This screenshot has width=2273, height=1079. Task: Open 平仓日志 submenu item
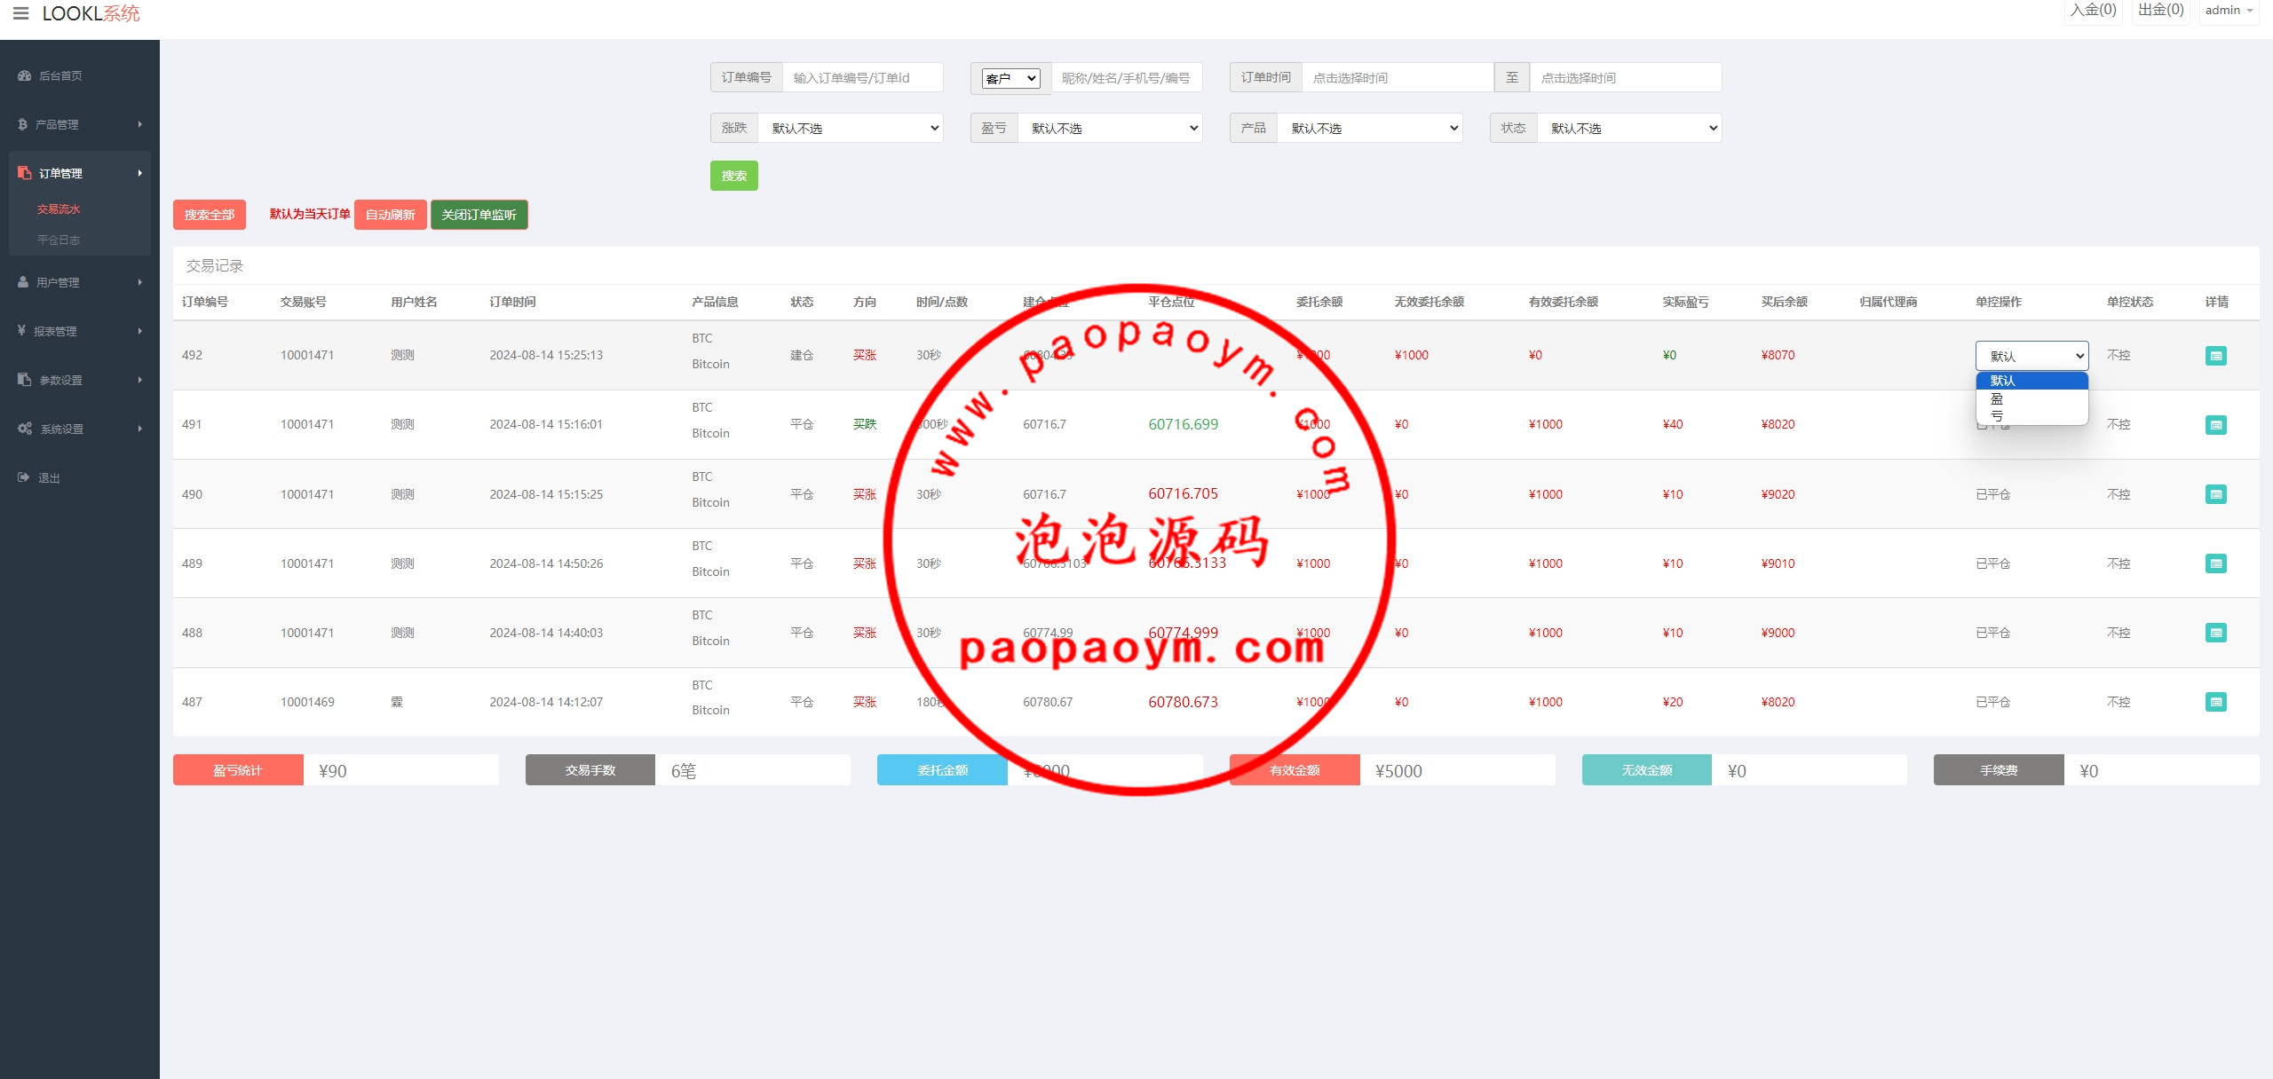pos(59,240)
